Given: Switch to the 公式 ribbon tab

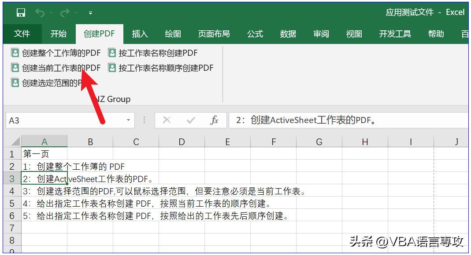Looking at the screenshot, I should (x=255, y=34).
